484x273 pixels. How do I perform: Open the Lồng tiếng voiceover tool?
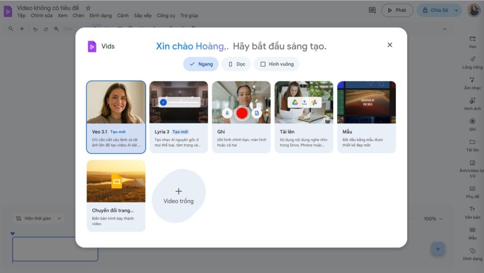tap(472, 63)
